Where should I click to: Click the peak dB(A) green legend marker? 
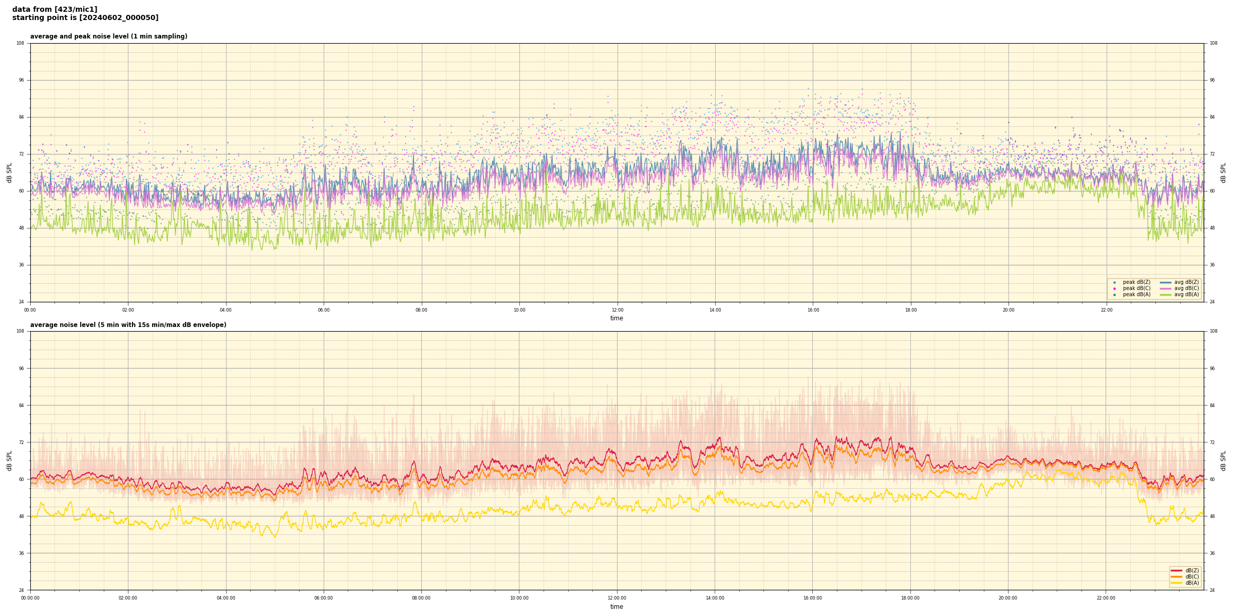1114,295
